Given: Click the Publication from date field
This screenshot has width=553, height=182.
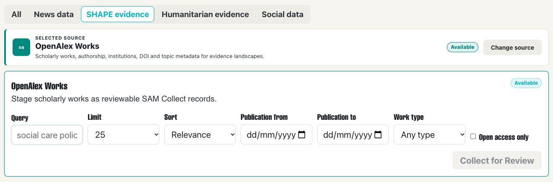Looking at the screenshot, I should click(276, 135).
